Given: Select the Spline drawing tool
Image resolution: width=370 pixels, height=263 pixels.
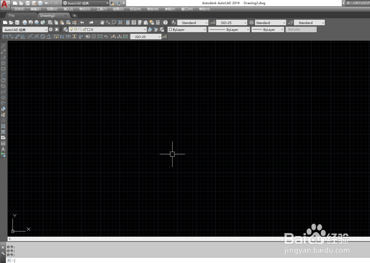Looking at the screenshot, I should click(x=3, y=92).
